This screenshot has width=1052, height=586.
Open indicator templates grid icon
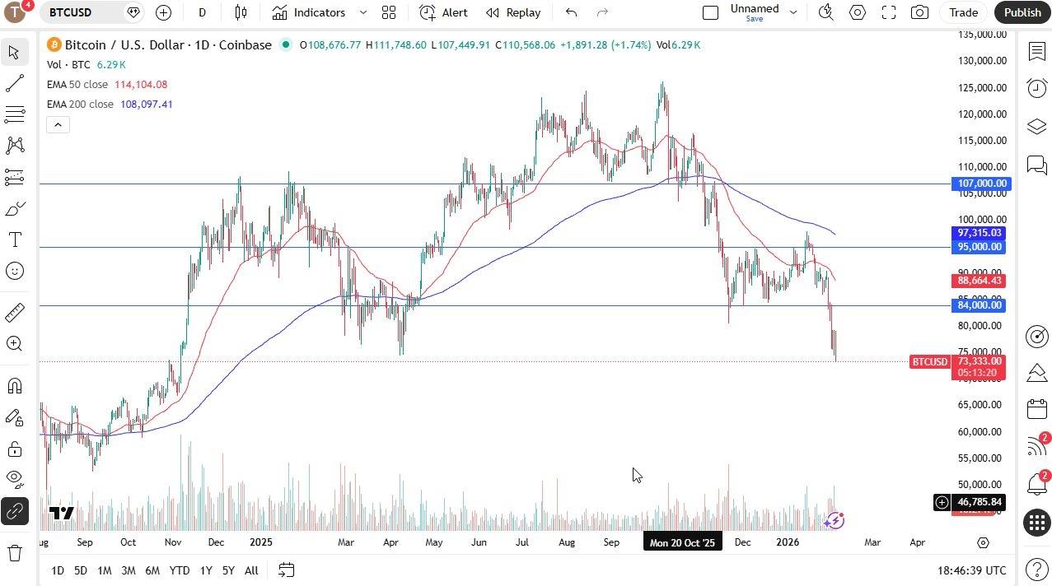[389, 12]
